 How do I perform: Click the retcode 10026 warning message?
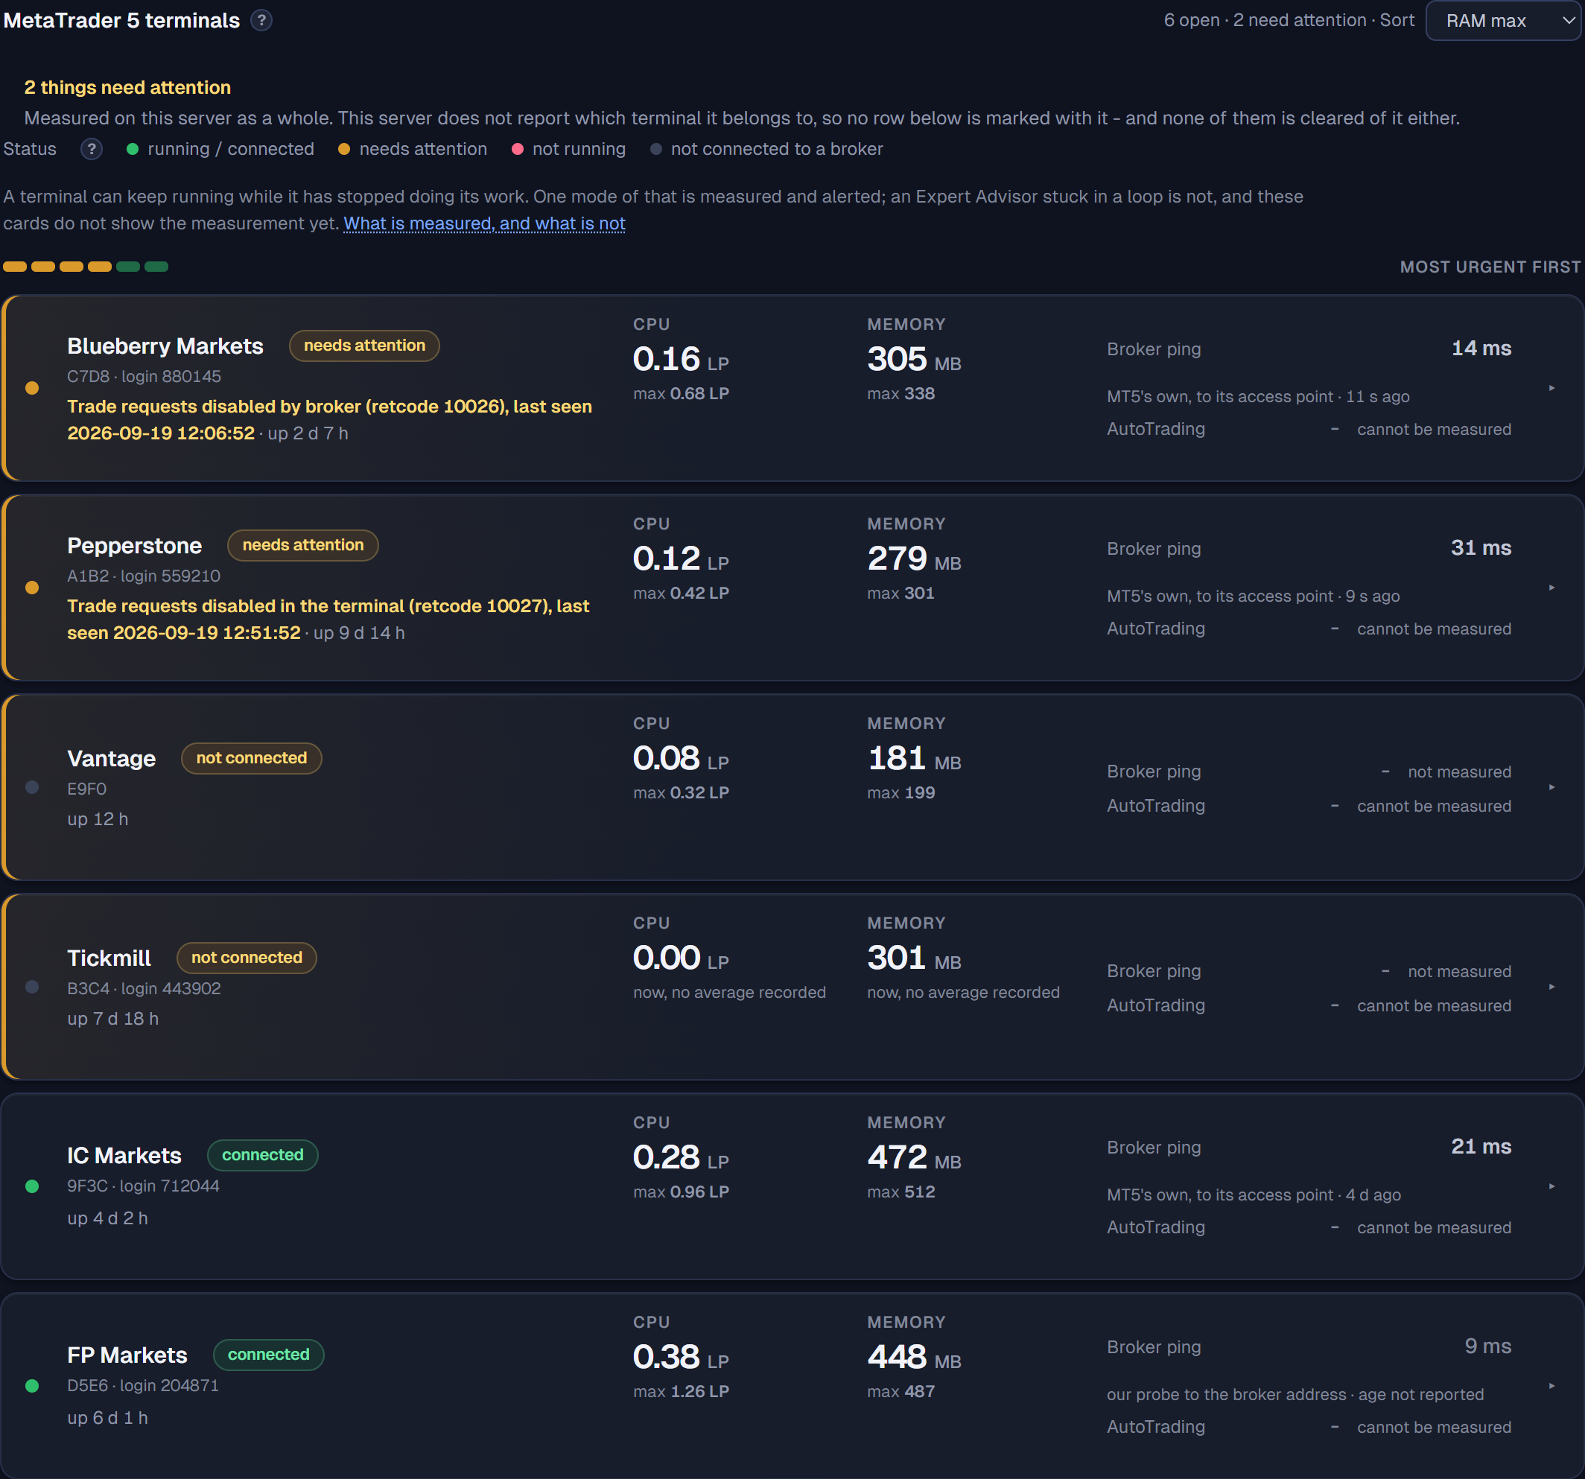[329, 420]
